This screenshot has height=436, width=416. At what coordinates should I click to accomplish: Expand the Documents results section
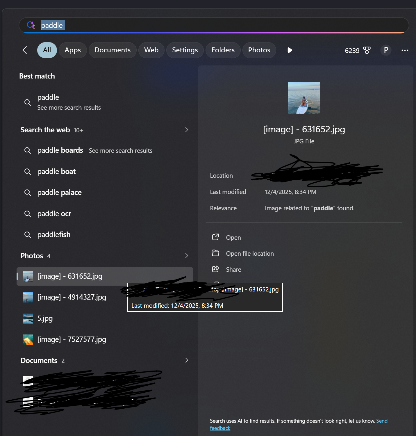(187, 360)
